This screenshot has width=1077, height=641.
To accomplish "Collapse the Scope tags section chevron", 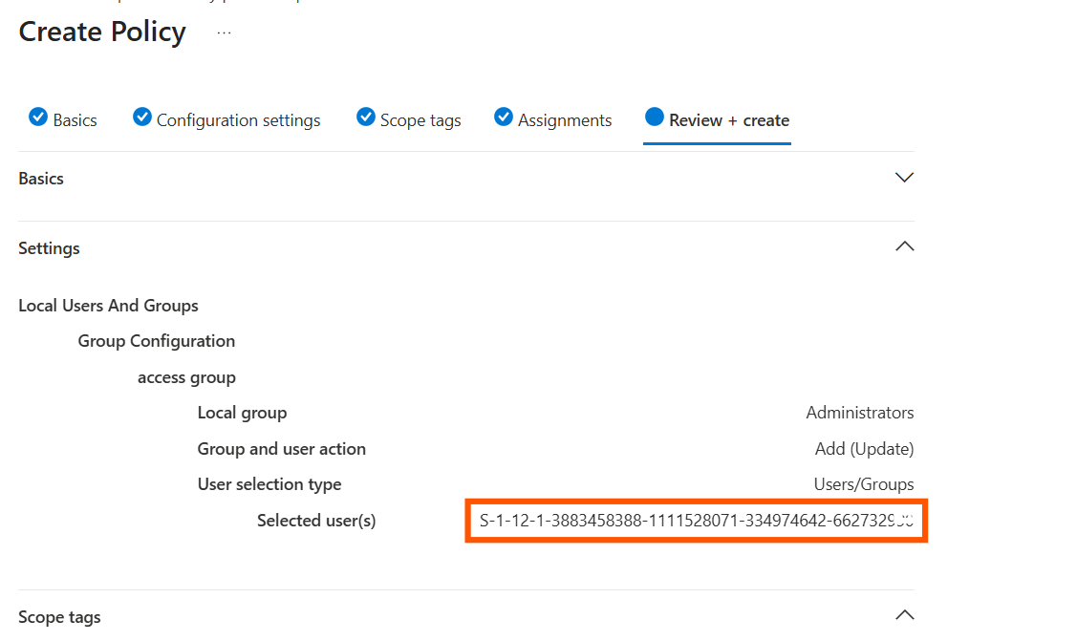I will click(905, 615).
